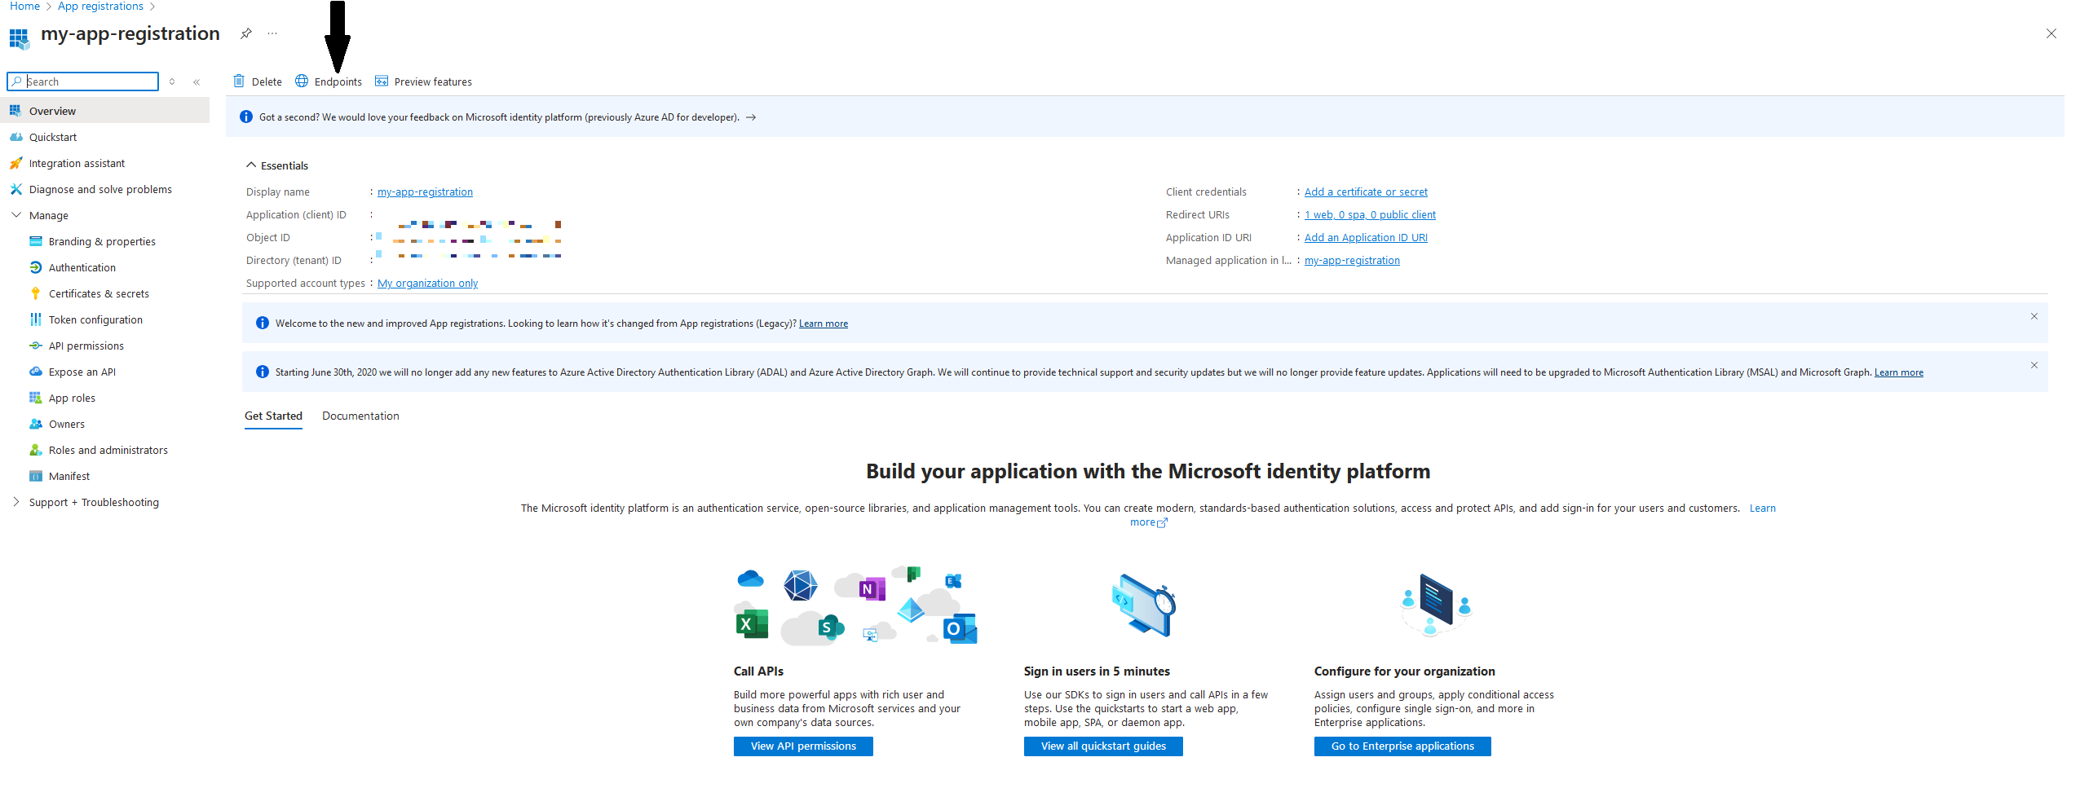Collapse the sidebar with double chevron

click(x=197, y=81)
